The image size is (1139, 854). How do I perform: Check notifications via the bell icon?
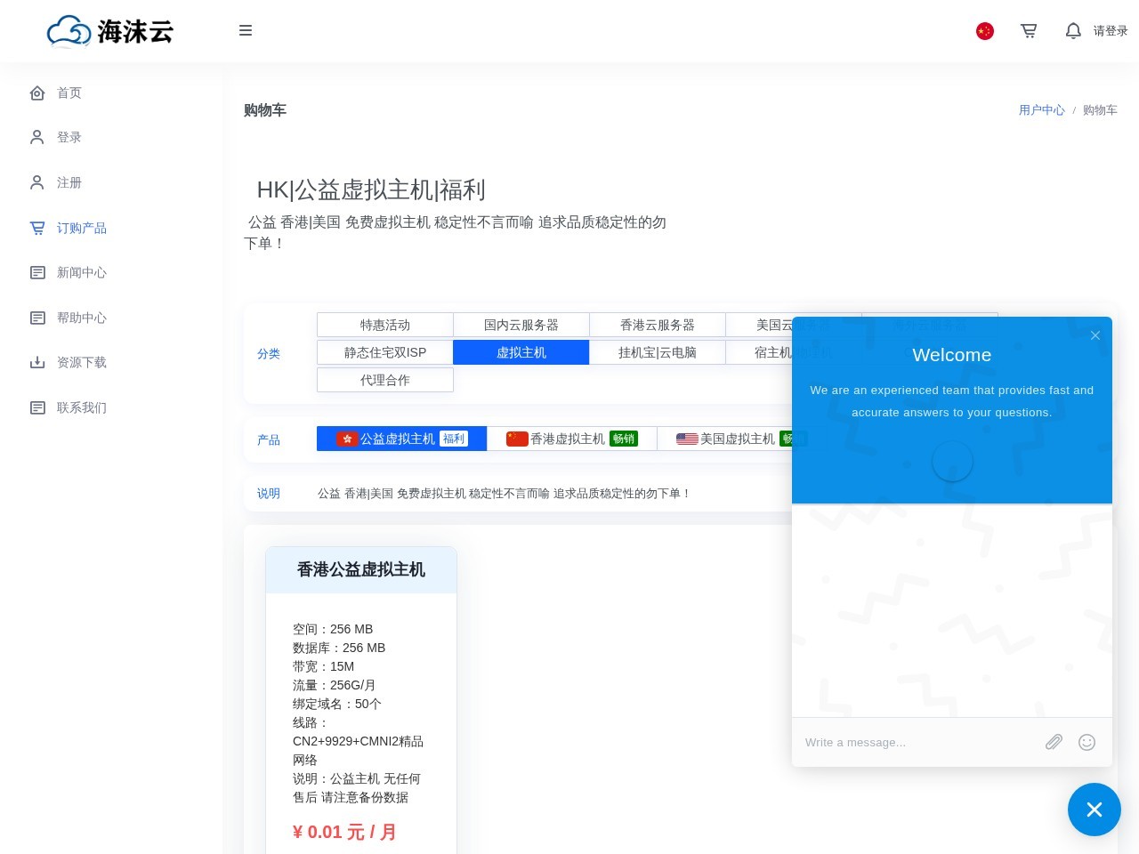point(1073,30)
